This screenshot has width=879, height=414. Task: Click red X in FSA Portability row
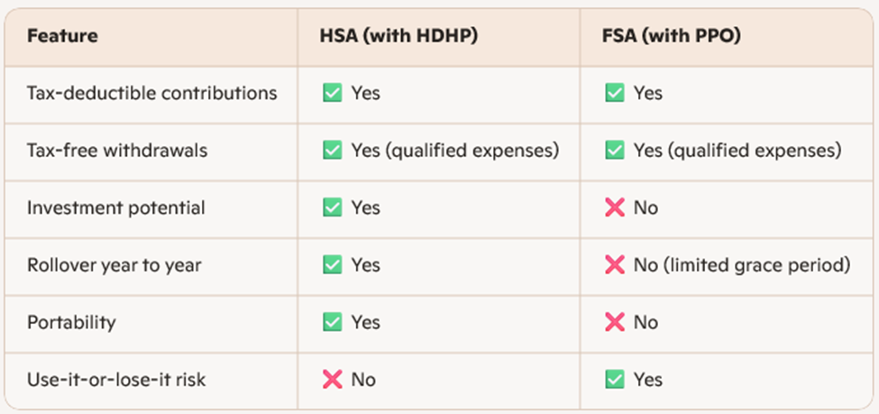(x=615, y=322)
